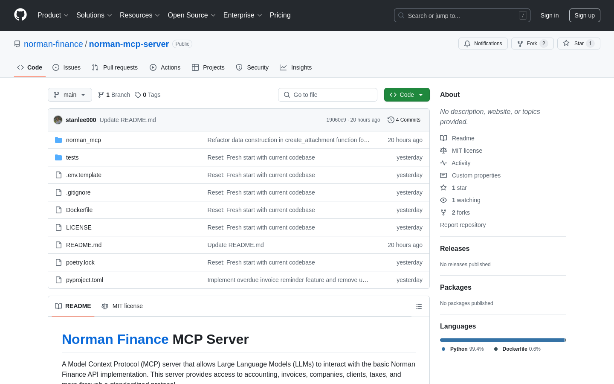Switch to the Security tab

(x=252, y=67)
